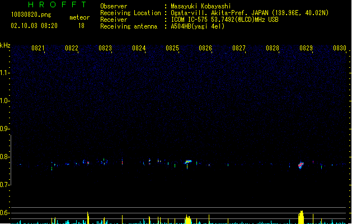Click the 0825 time marker
Screen dimensions: 352x224
tap(172, 48)
